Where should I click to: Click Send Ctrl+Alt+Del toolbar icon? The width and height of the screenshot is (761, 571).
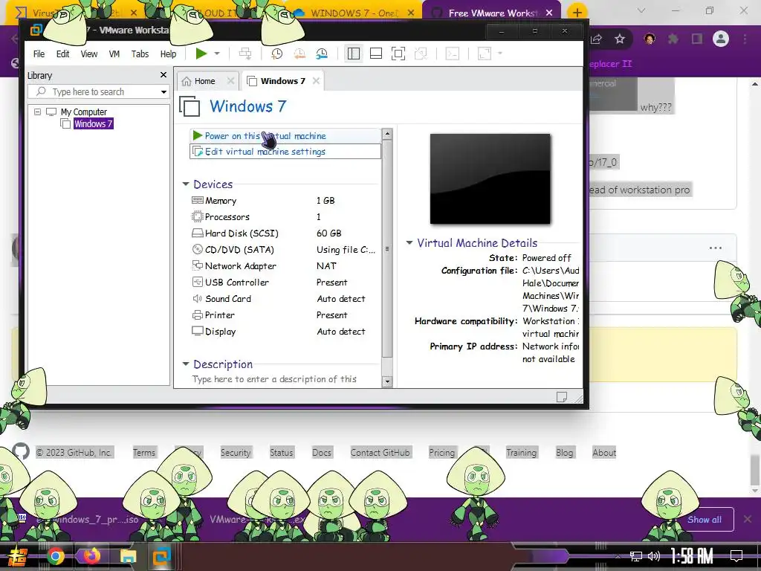(x=245, y=54)
